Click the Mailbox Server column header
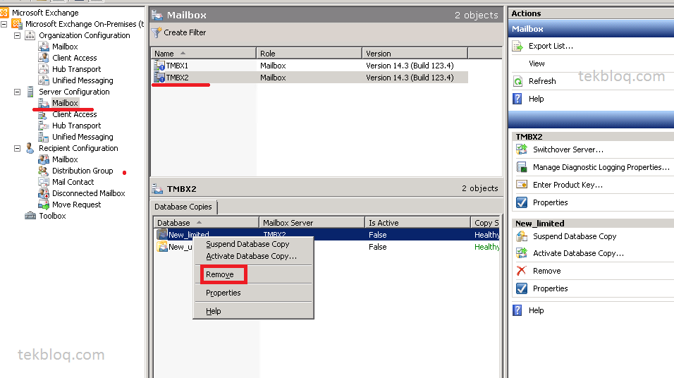Screen dimensions: 674x378 tap(312, 223)
